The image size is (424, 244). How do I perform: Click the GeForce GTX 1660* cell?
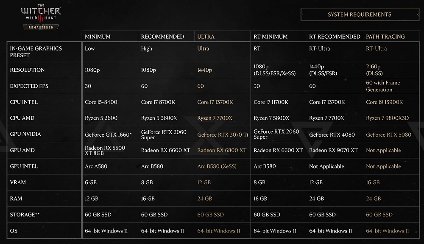pos(108,135)
